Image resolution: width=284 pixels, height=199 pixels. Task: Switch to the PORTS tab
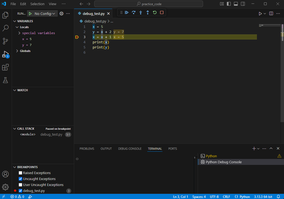(x=173, y=149)
